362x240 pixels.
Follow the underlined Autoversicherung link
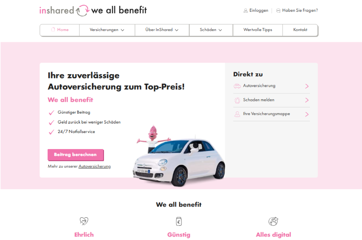[x=95, y=166]
